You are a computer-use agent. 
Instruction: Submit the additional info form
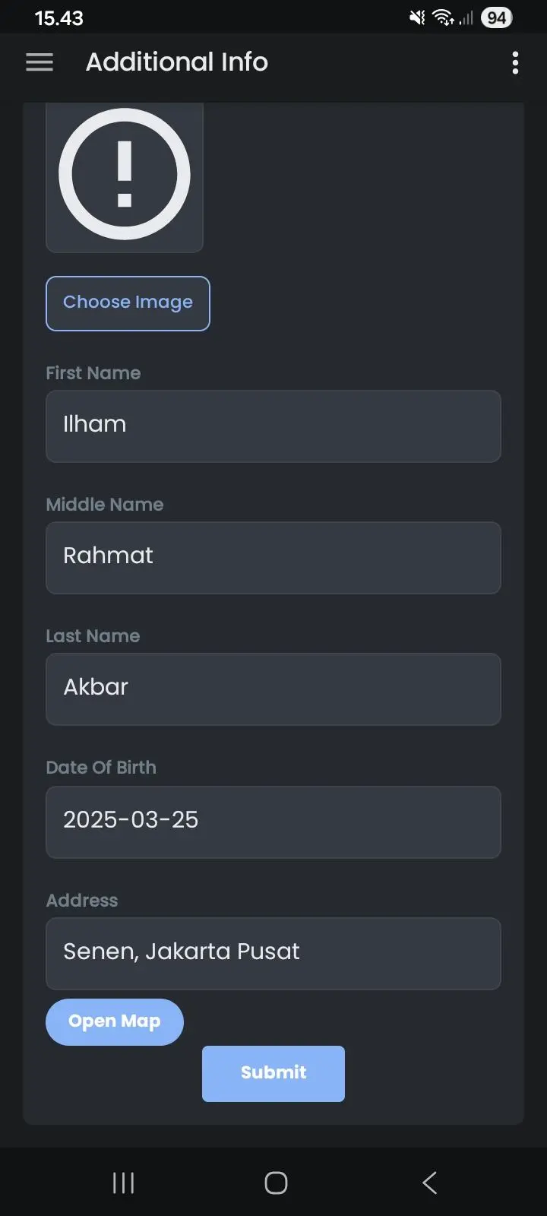[x=273, y=1073]
